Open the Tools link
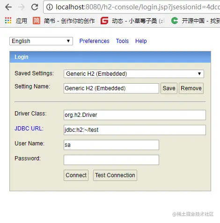 tap(122, 41)
